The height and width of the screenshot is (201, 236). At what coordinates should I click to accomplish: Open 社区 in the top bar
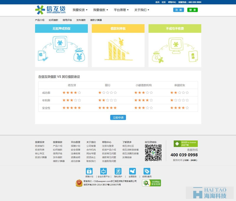coord(164,2)
